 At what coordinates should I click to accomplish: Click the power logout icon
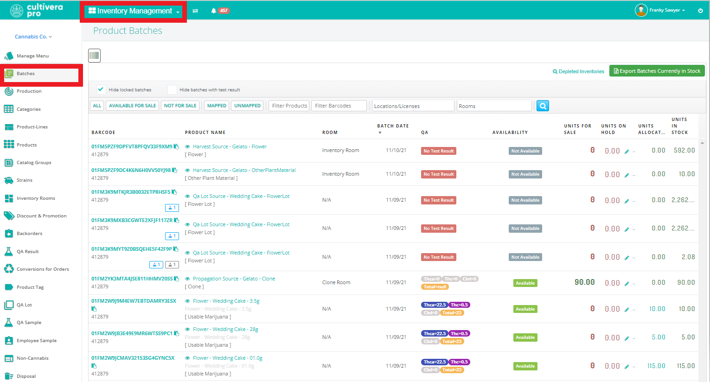click(x=700, y=10)
